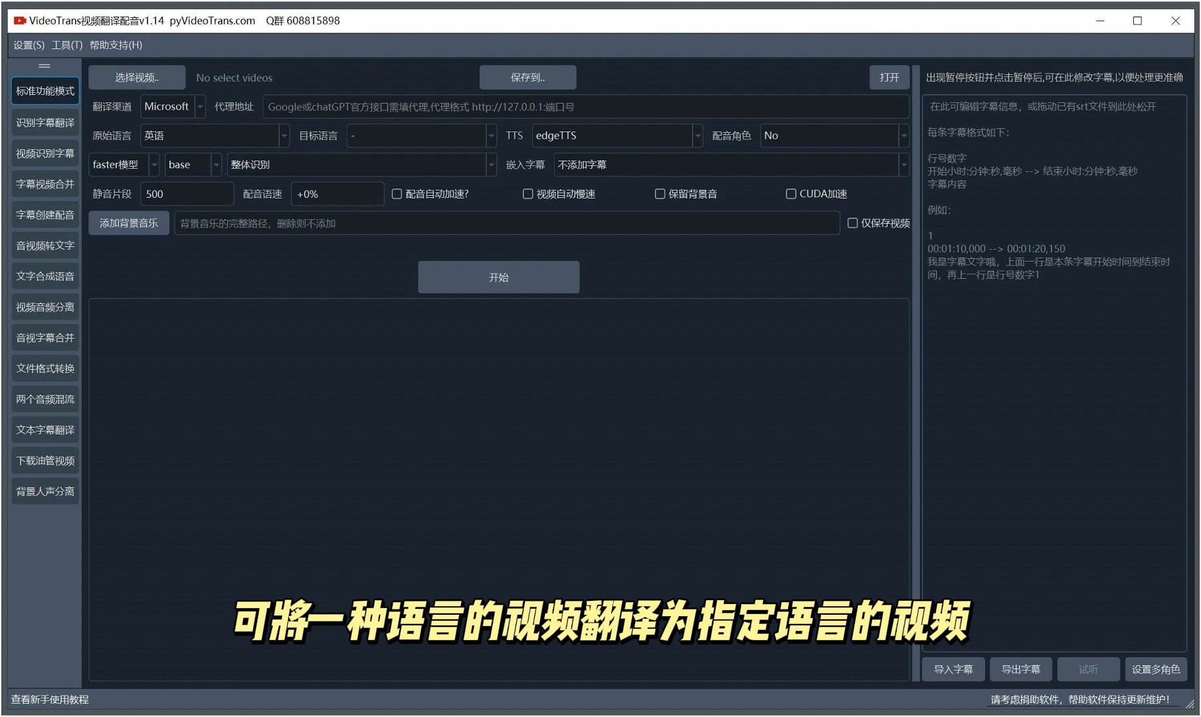Viewport: 1201px width, 717px height.
Task: Click the 翻译渠道 label
Action: 112,107
